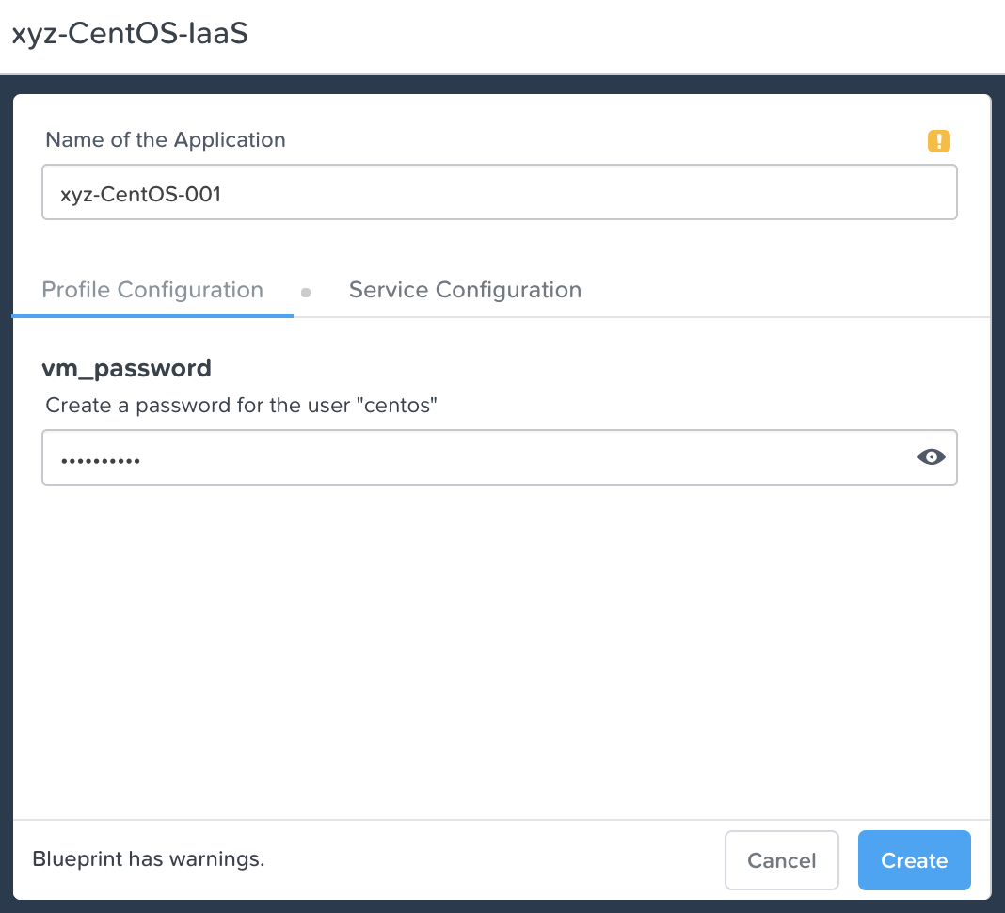The height and width of the screenshot is (913, 1005).
Task: Focus the Name of the Application field
Action: coord(500,192)
